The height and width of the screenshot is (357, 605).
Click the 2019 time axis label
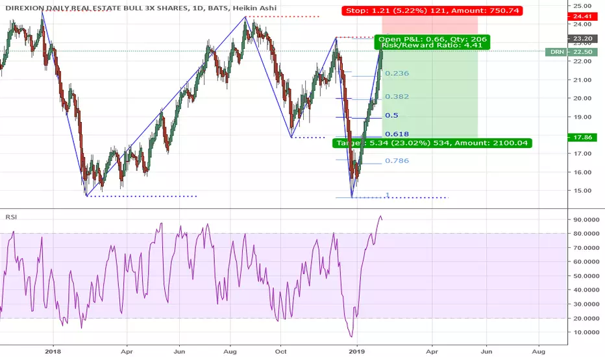pos(357,352)
